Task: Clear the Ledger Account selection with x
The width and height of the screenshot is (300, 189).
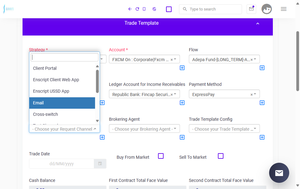Action: pyautogui.click(x=172, y=94)
